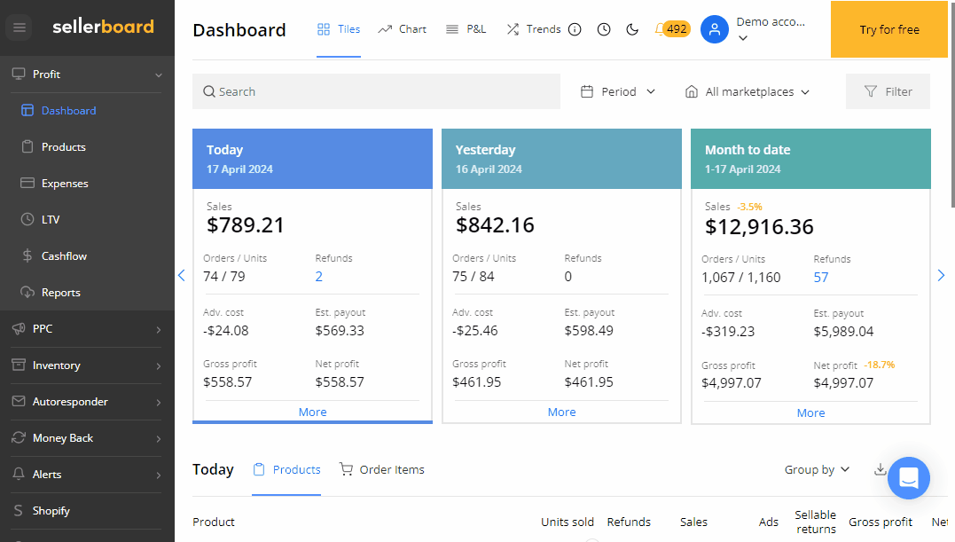Switch to the P&L view tab

tap(466, 29)
